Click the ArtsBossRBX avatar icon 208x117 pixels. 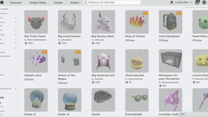click(172, 2)
